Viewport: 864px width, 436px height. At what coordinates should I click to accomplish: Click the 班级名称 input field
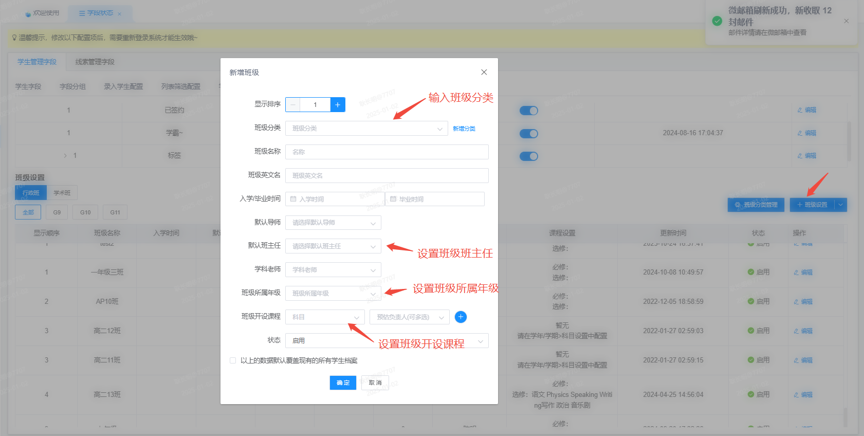tap(387, 152)
